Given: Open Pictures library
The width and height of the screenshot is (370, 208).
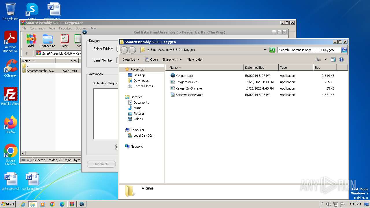Looking at the screenshot, I should [139, 114].
